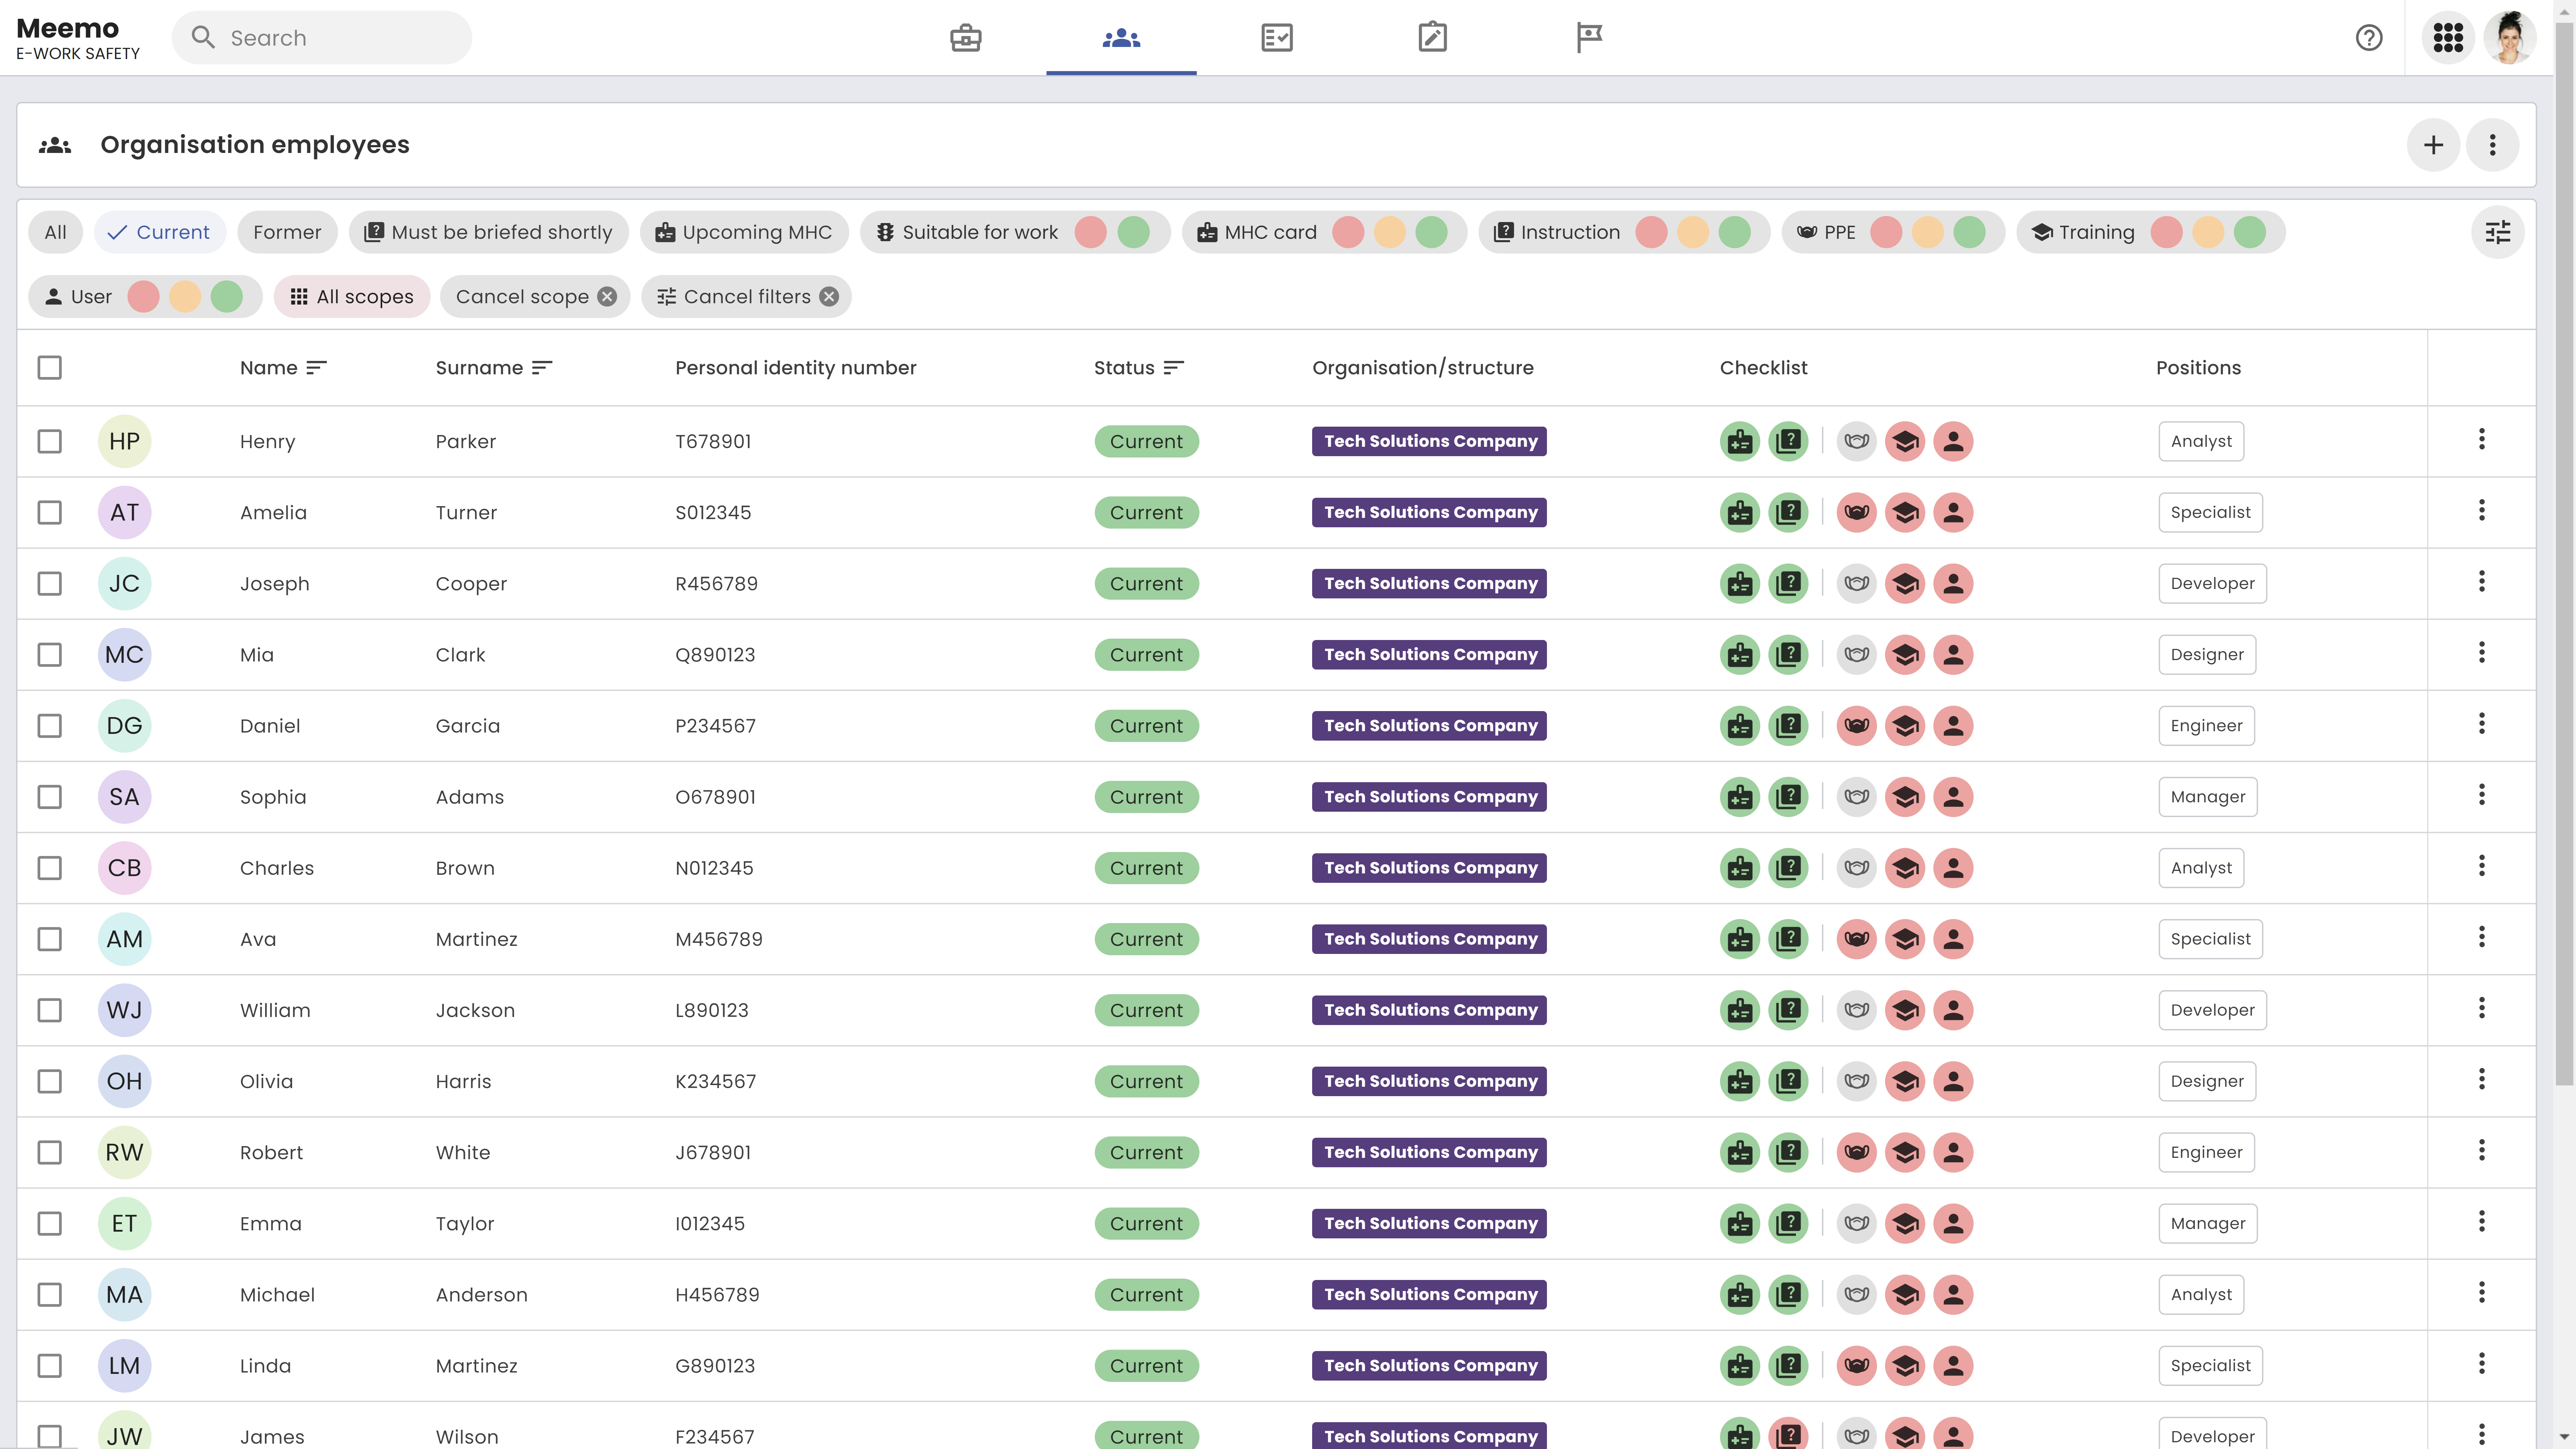Open the briefcase navigation tab
This screenshot has height=1449, width=2576.
(965, 38)
